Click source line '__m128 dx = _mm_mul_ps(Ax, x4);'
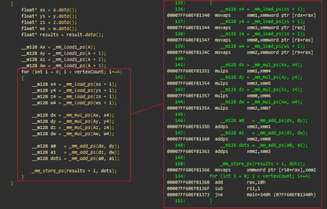The image size is (327, 209). [73, 115]
